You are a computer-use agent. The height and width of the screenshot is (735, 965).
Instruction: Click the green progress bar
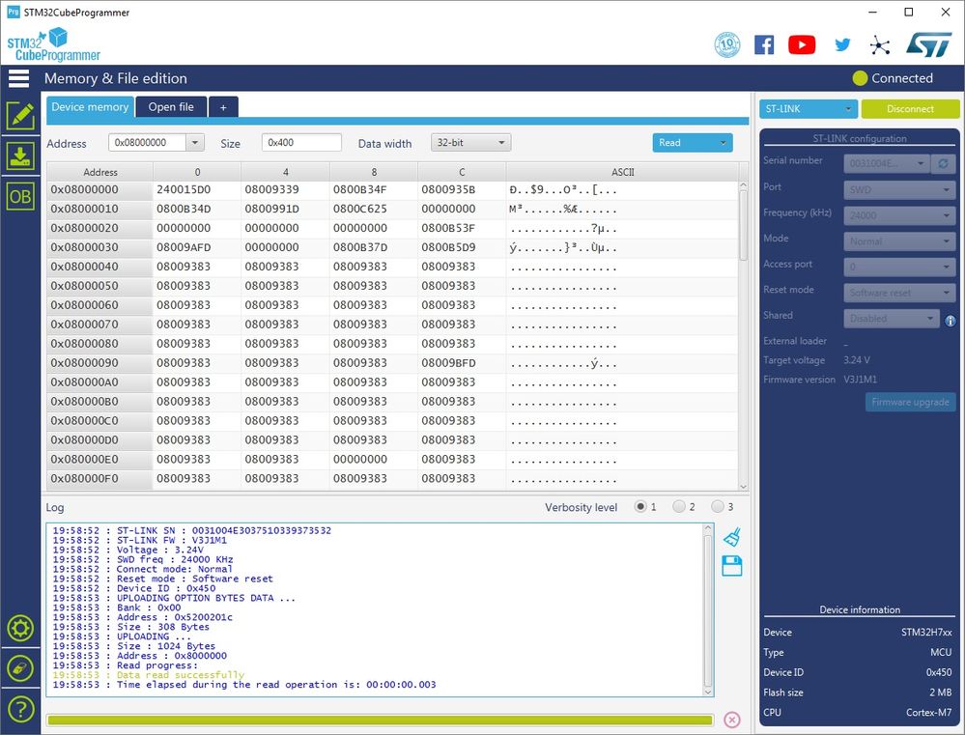(x=380, y=720)
